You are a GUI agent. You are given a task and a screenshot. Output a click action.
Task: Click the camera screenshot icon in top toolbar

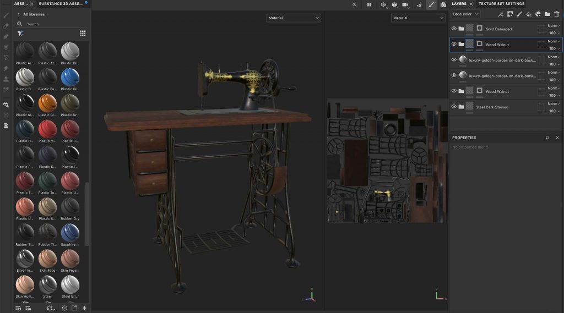(x=443, y=4)
